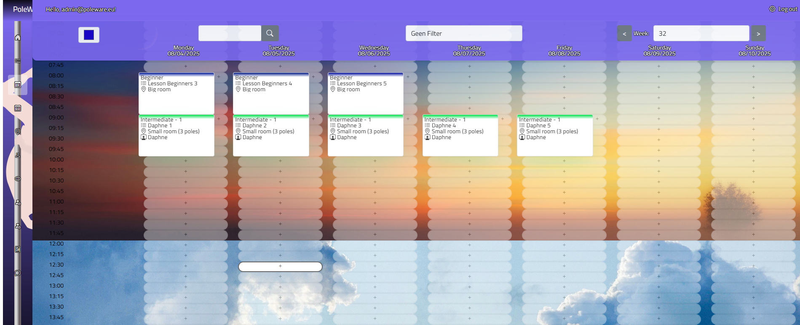Focus the search text field
Viewport: 800px width, 325px height.
[230, 33]
